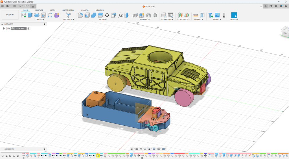Collapse the BROWSER panel arrows

[2, 24]
